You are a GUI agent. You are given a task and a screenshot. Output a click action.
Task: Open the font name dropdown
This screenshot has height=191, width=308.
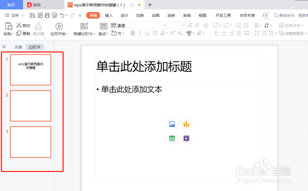click(164, 26)
